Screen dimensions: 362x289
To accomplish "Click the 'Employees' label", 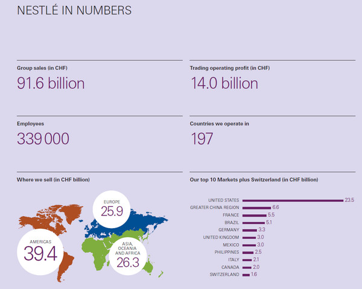I will 30,124.
